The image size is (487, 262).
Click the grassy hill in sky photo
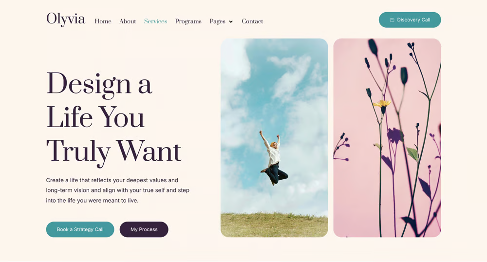click(x=274, y=225)
